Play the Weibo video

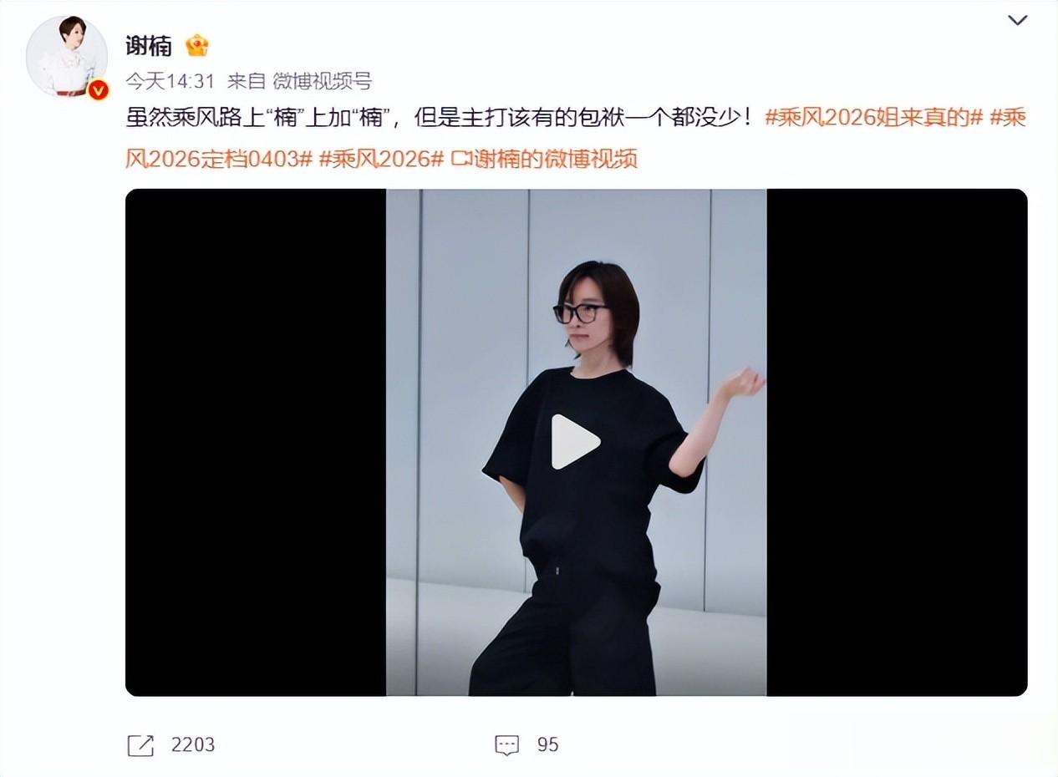tap(576, 442)
